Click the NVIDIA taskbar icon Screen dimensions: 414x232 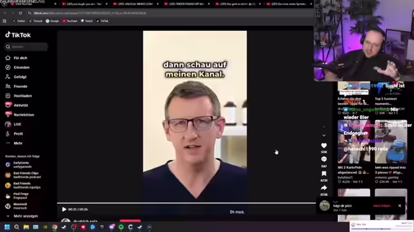click(45, 227)
